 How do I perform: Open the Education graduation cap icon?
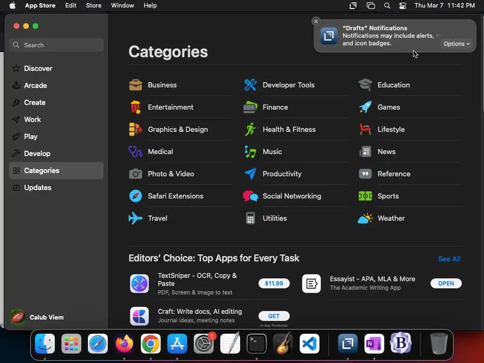pos(365,85)
